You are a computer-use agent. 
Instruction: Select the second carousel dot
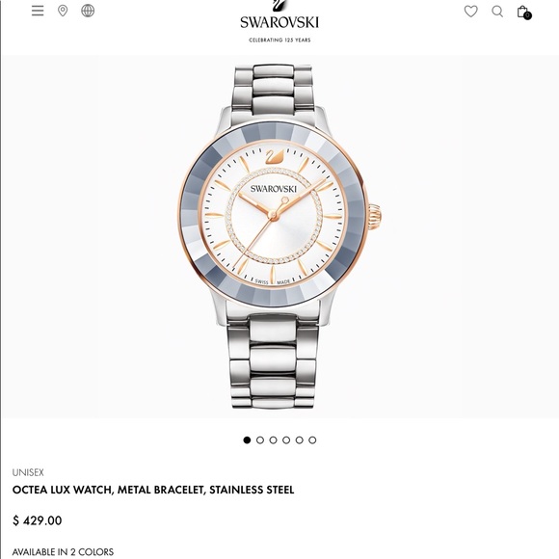click(260, 439)
